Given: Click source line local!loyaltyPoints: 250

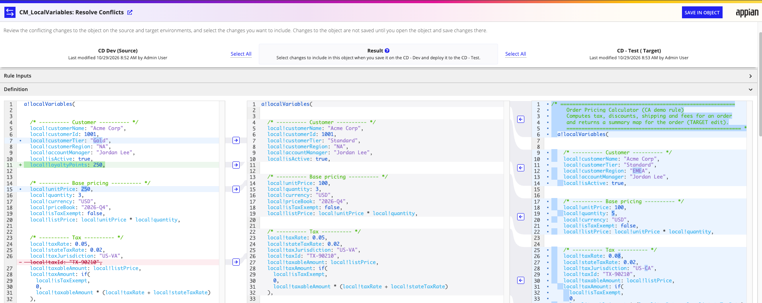Looking at the screenshot, I should point(67,165).
